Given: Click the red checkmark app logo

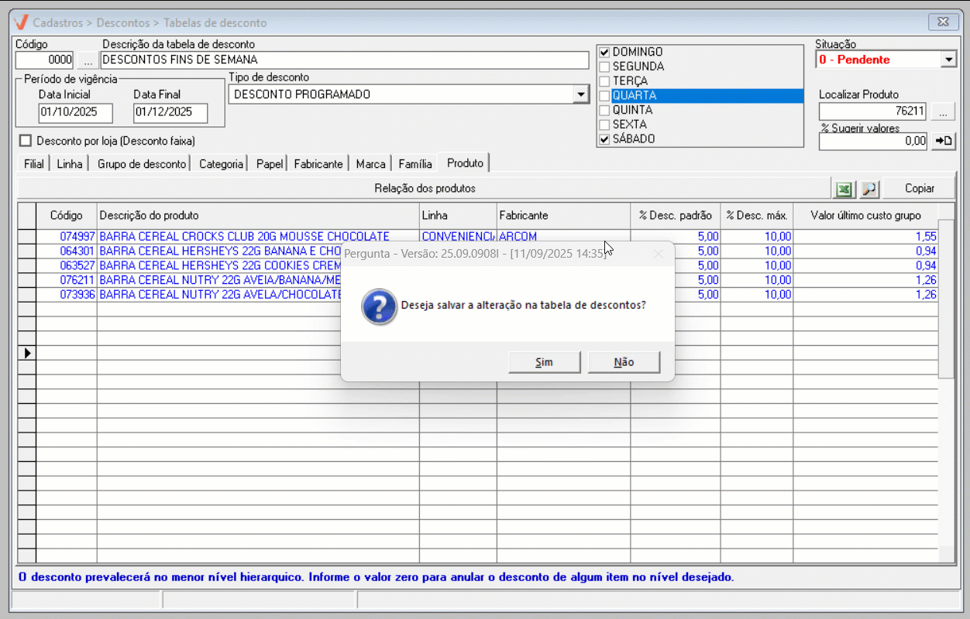Looking at the screenshot, I should coord(22,22).
